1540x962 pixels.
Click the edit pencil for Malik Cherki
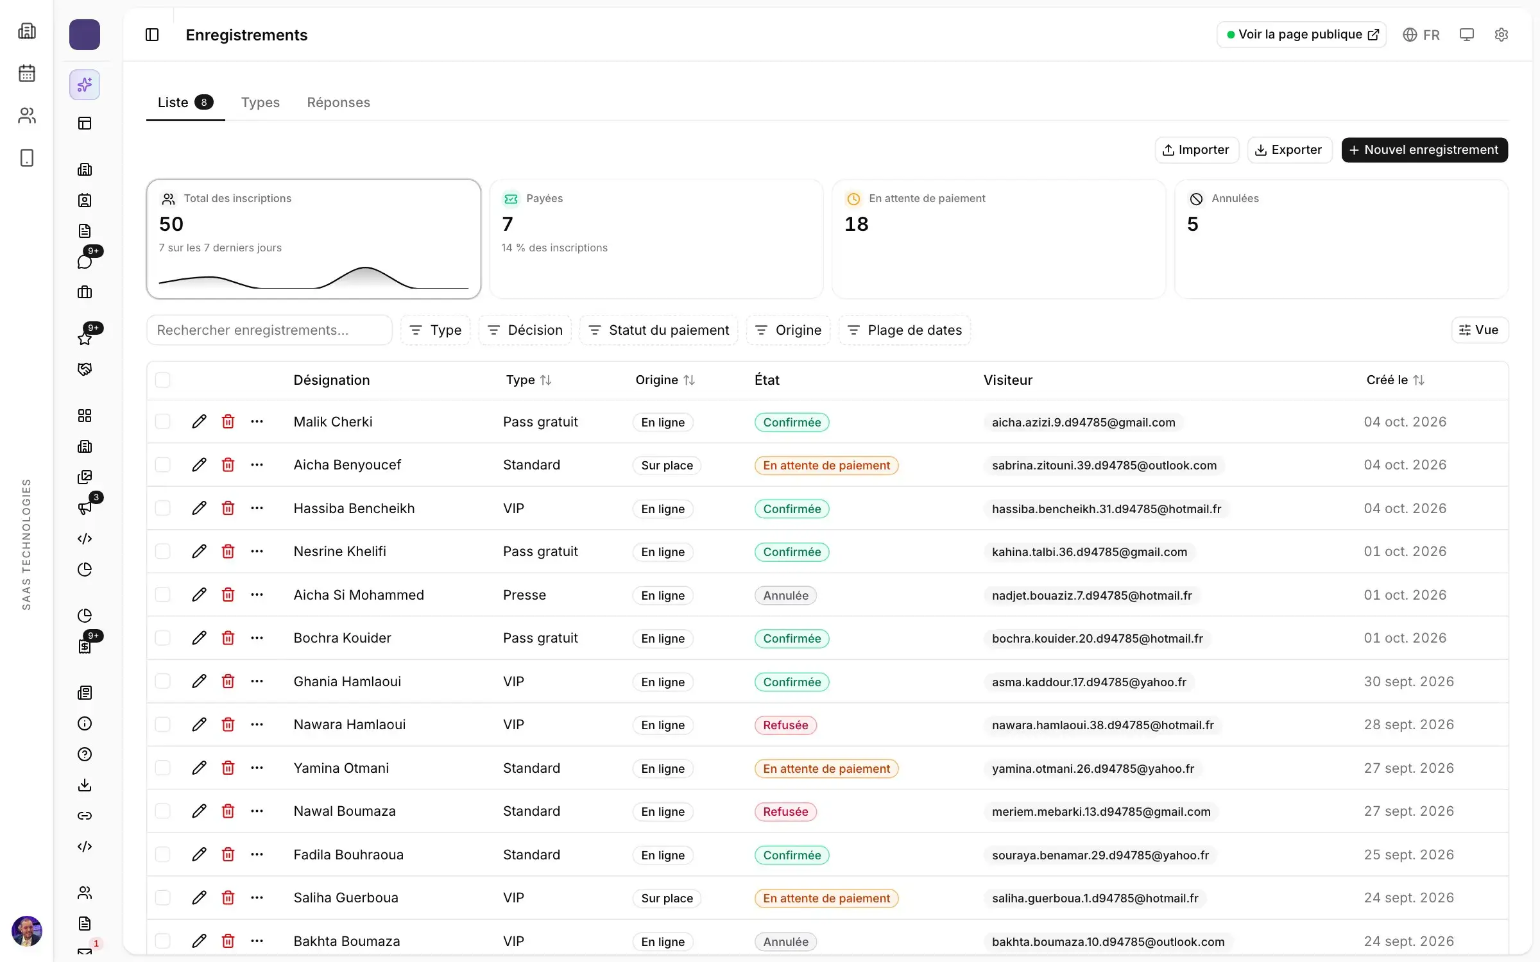[x=199, y=421]
